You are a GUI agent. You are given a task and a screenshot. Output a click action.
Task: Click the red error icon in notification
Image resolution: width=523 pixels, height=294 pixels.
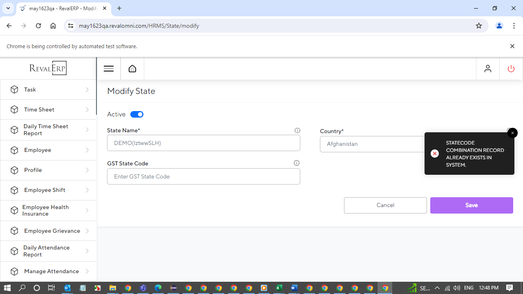coord(435,154)
